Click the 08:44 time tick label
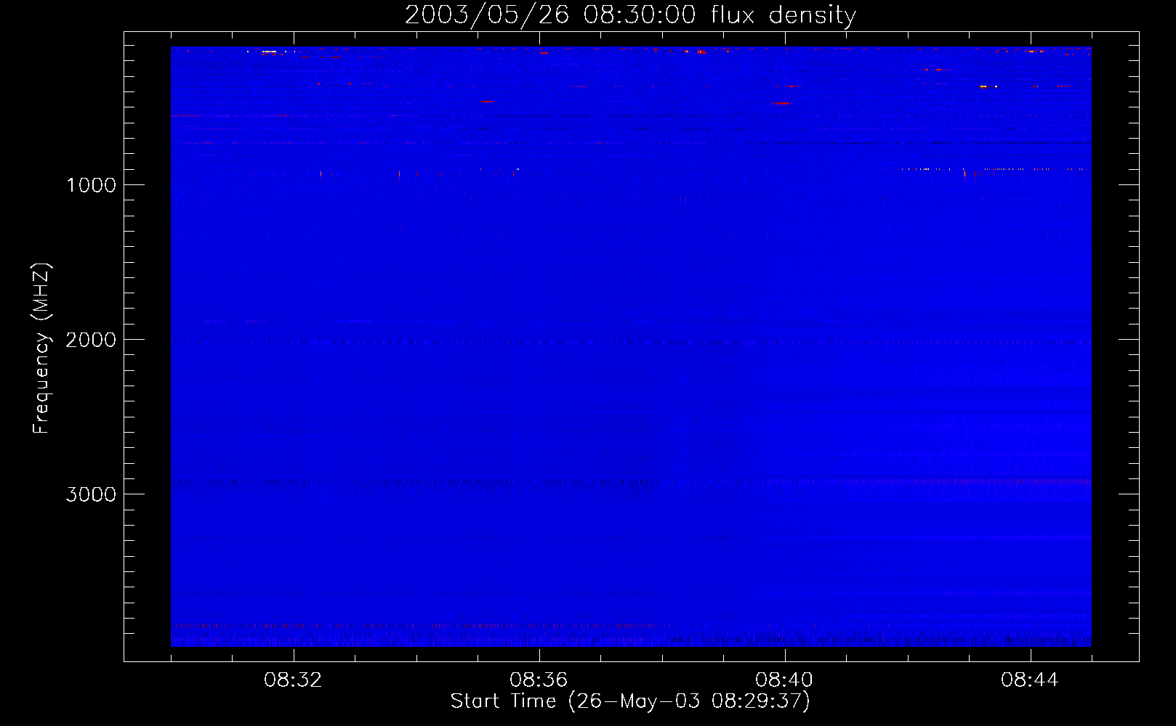 pos(1030,680)
